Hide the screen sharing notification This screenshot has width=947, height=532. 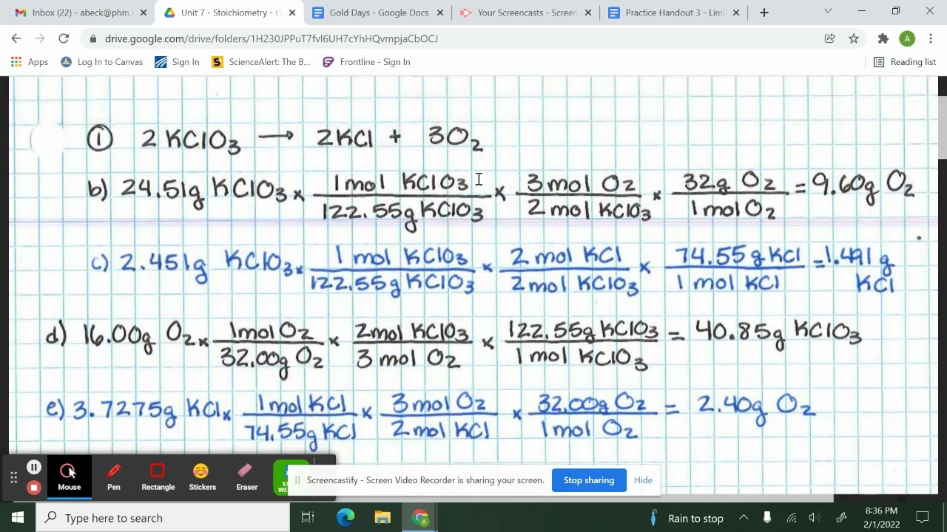[643, 480]
